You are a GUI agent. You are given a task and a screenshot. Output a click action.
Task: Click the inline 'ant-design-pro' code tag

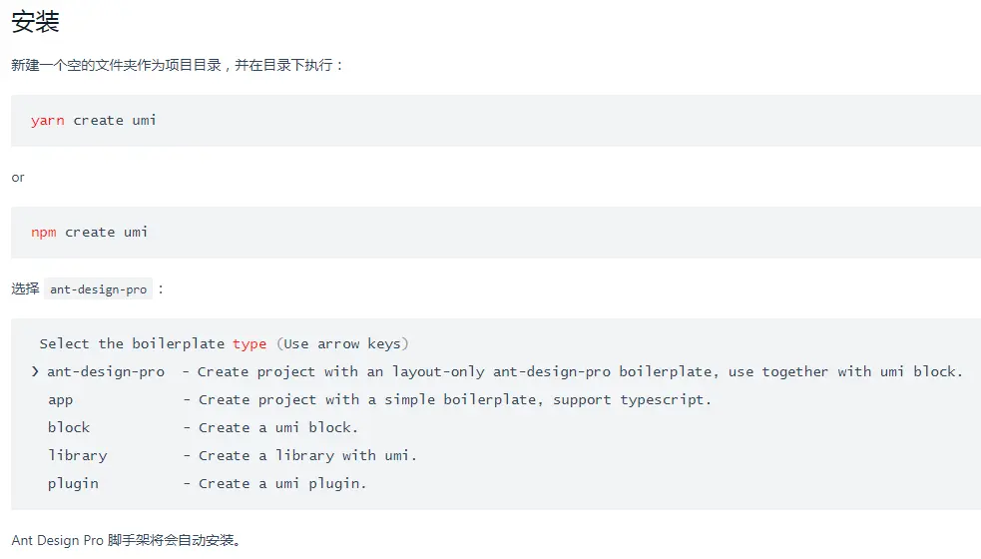point(98,289)
